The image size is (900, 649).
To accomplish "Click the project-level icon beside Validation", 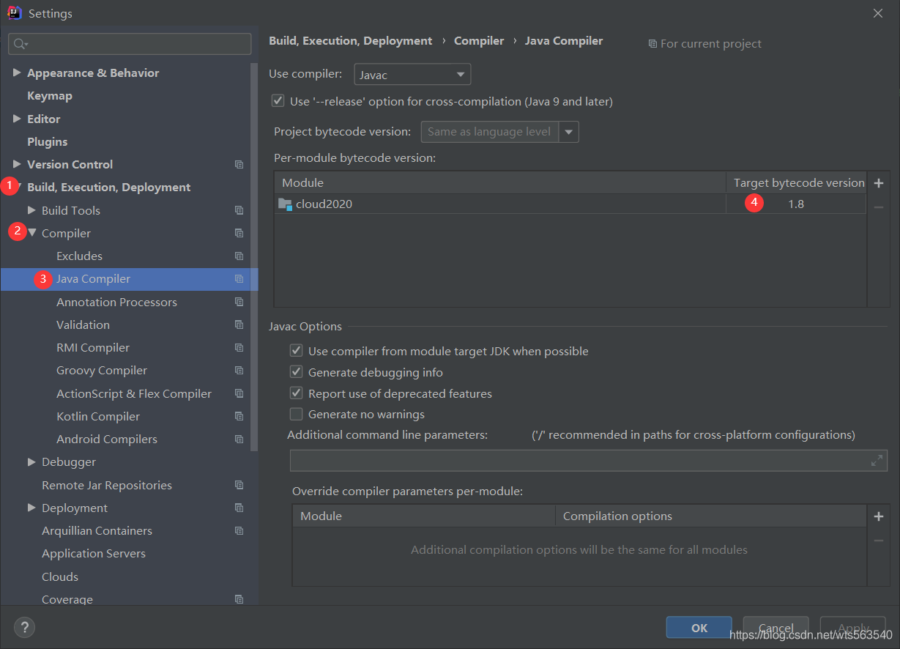I will (x=239, y=324).
